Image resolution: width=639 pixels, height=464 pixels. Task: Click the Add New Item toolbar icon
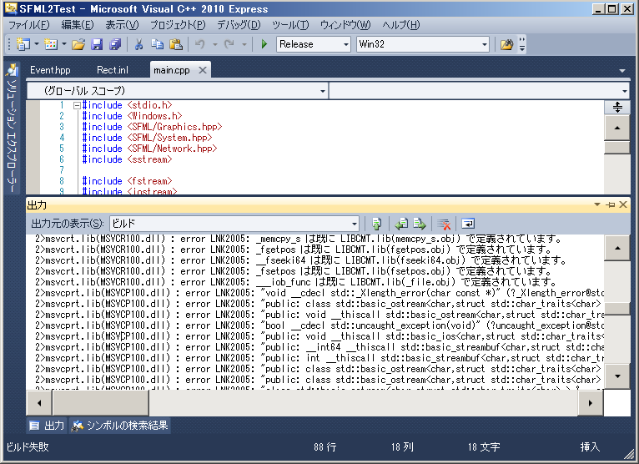coord(51,44)
